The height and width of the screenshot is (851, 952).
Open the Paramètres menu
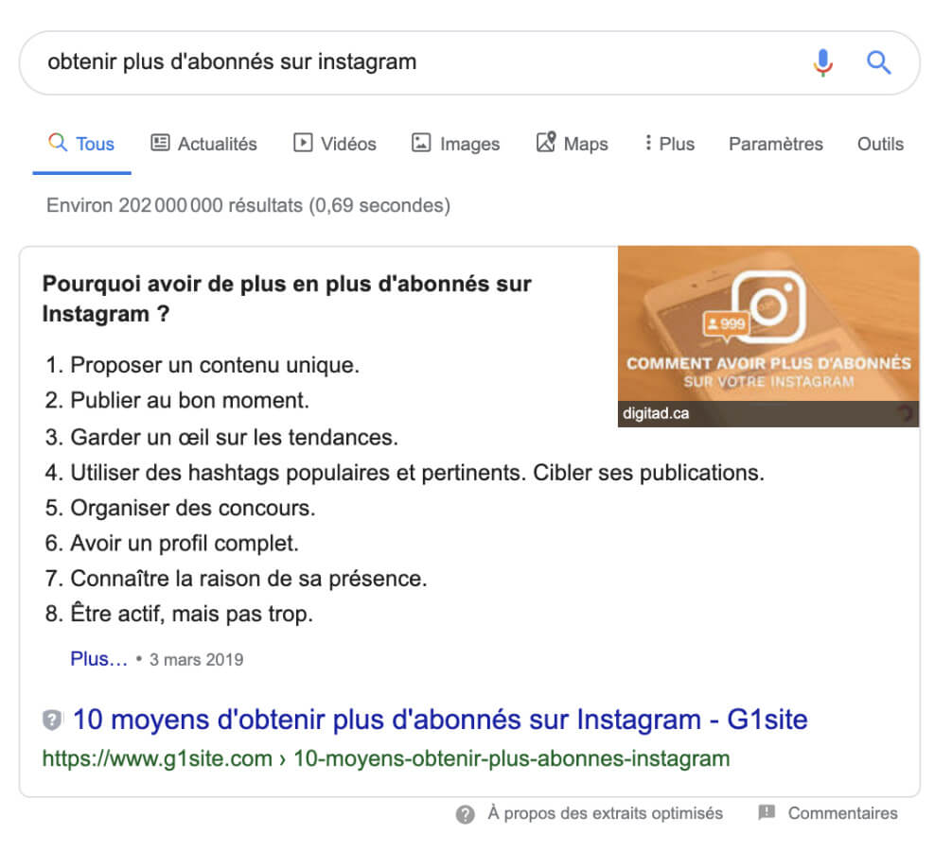point(776,144)
